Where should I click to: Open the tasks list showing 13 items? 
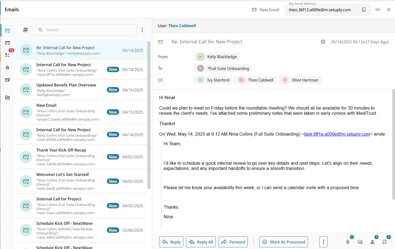(7, 55)
